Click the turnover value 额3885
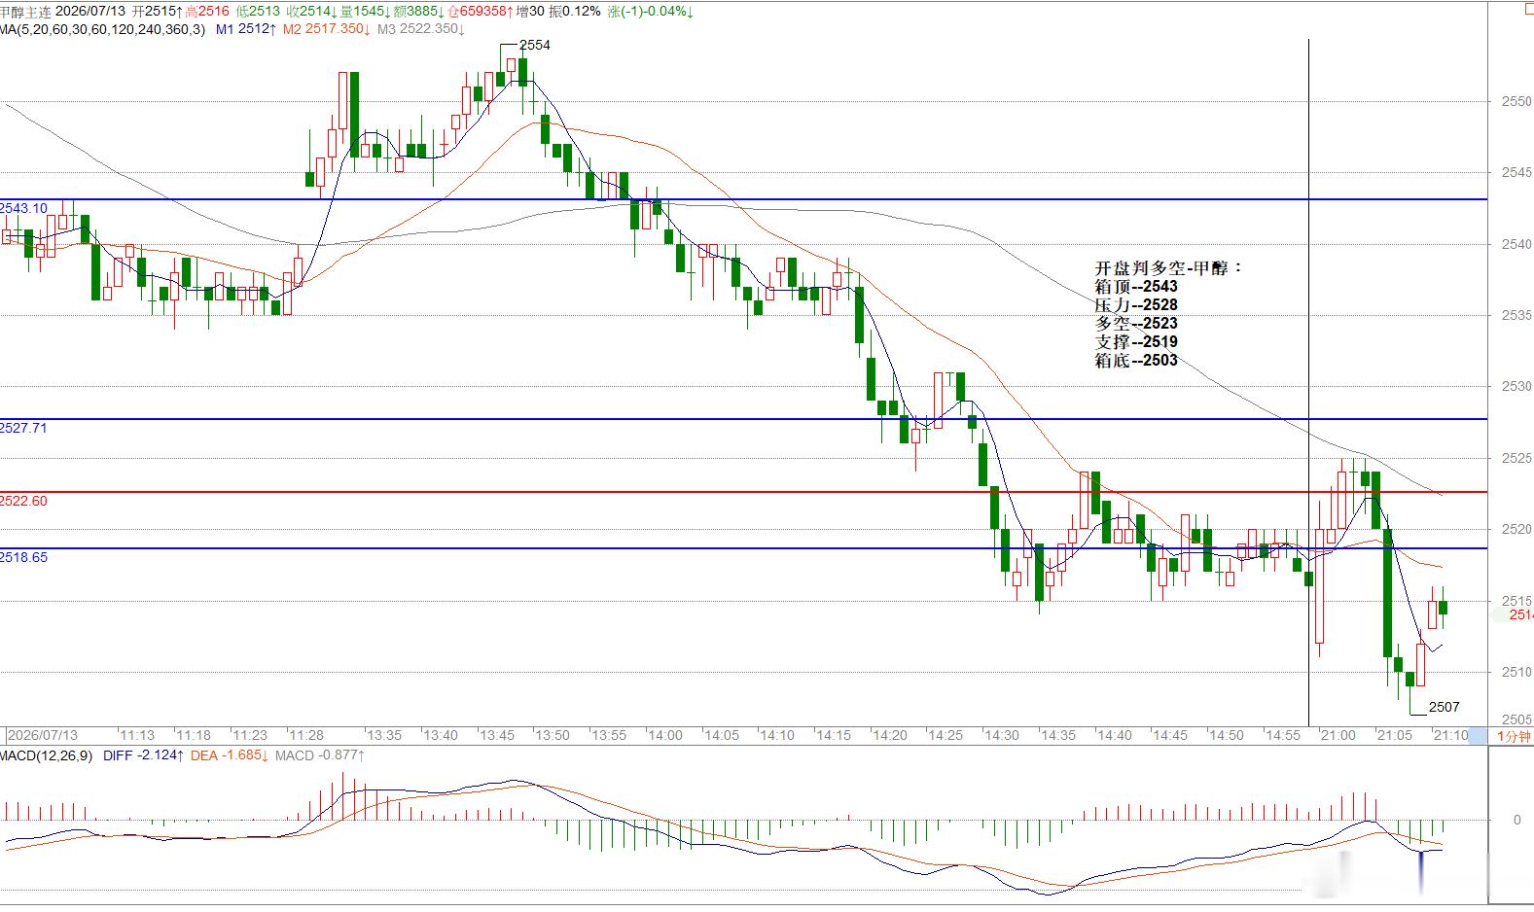Viewport: 1534px width, 912px height. [x=419, y=12]
